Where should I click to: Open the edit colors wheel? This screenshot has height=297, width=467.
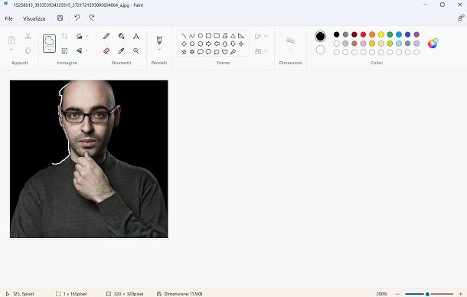click(x=433, y=44)
